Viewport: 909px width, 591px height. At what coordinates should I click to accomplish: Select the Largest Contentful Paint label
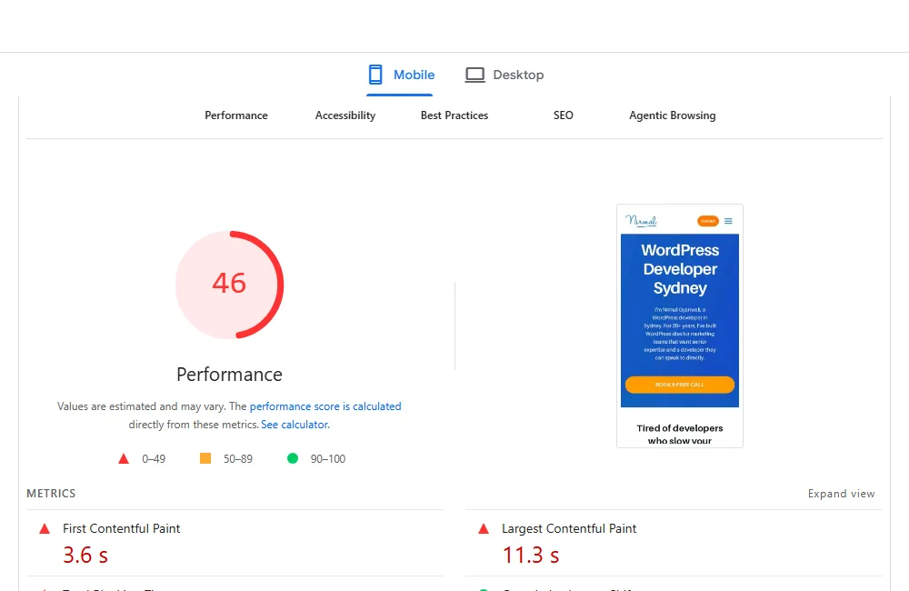569,528
